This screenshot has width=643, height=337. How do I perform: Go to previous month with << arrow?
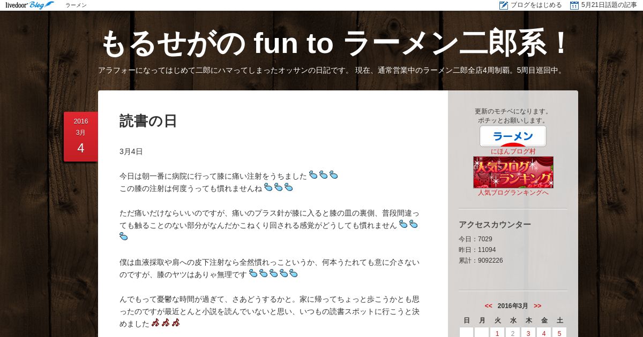point(488,306)
